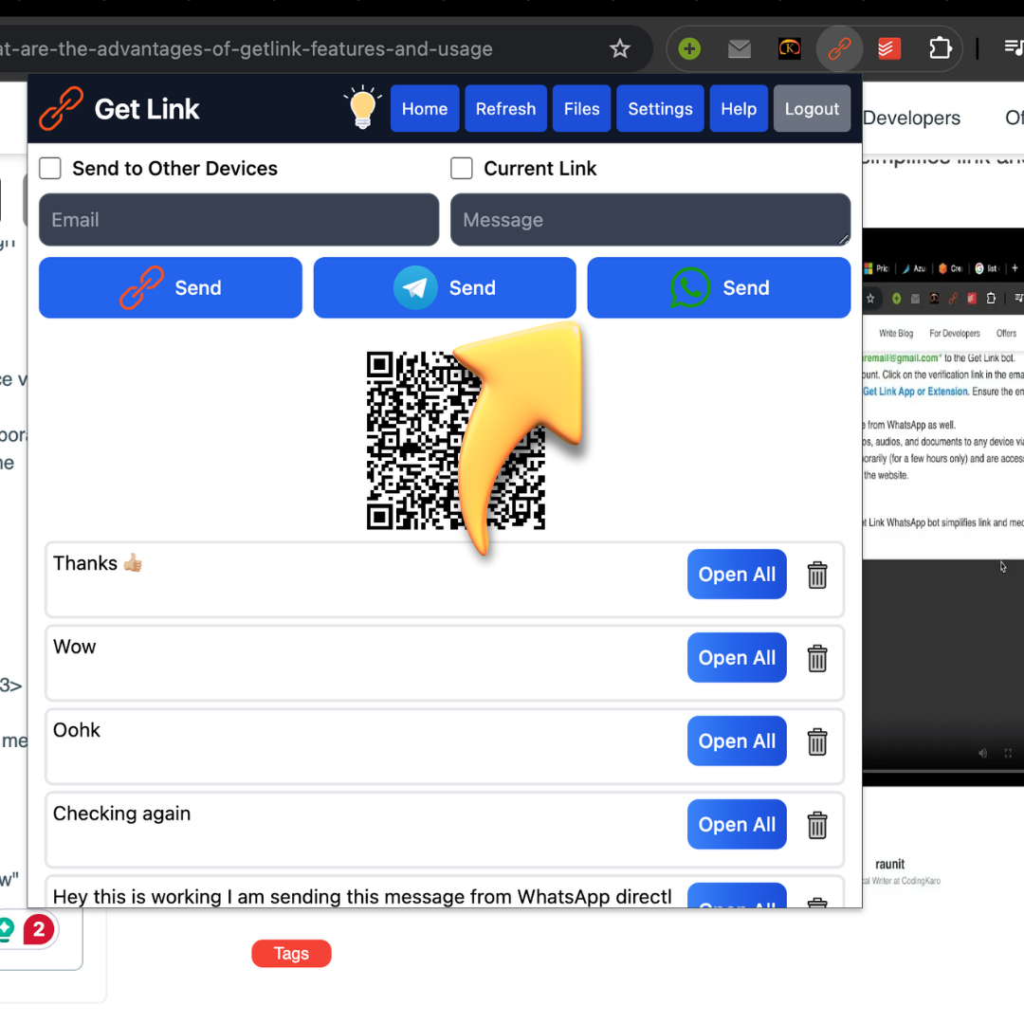Delete the Thanks message with trash icon
Screen dimensions: 1024x1024
coord(817,575)
